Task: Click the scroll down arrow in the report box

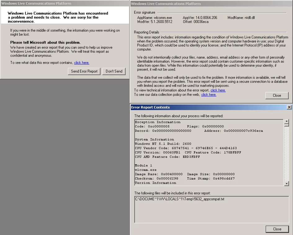Action: point(286,184)
